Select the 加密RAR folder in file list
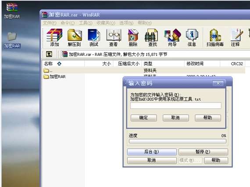This screenshot has height=187, width=250. click(x=55, y=77)
